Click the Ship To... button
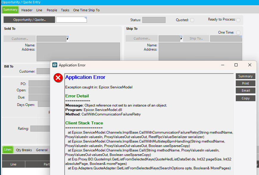Image resolution: width=259 pixels, height=175 pixels. point(196,38)
